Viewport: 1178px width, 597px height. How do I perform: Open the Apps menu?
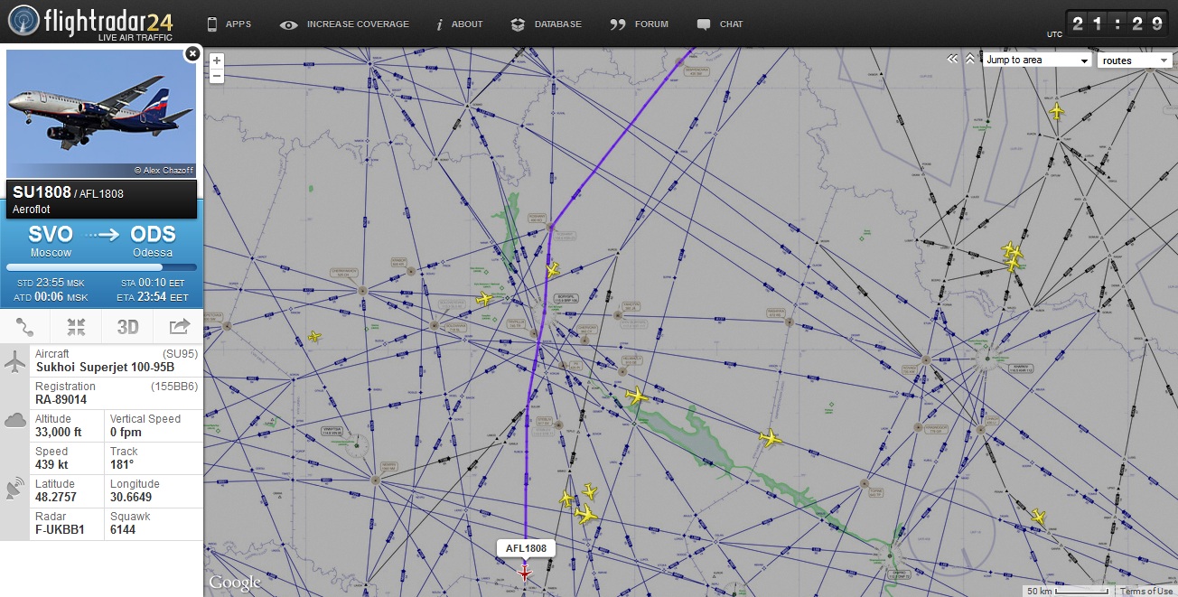229,24
